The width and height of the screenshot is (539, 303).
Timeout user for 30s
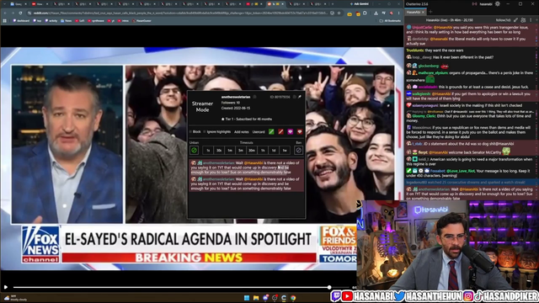pos(219,150)
